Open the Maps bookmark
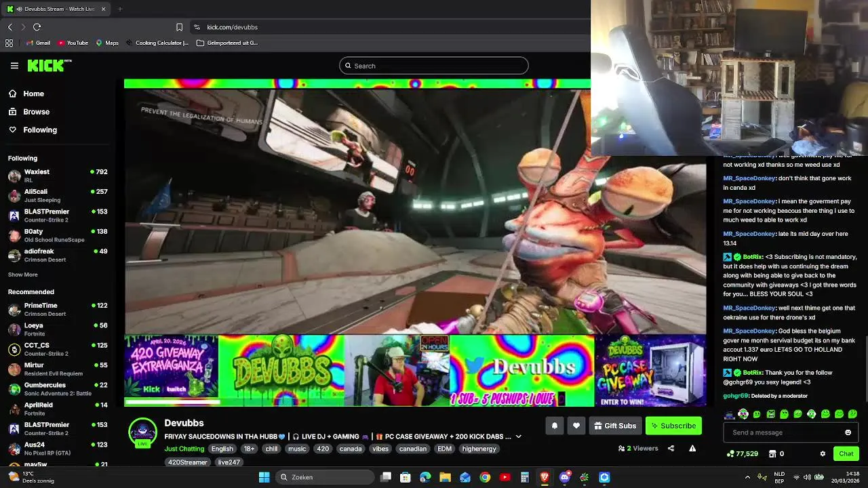Image resolution: width=868 pixels, height=488 pixels. tap(107, 43)
